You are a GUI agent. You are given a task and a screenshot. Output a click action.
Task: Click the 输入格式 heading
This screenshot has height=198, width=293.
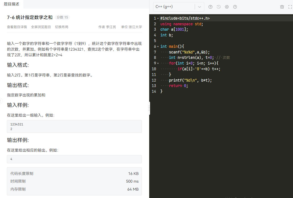18,65
